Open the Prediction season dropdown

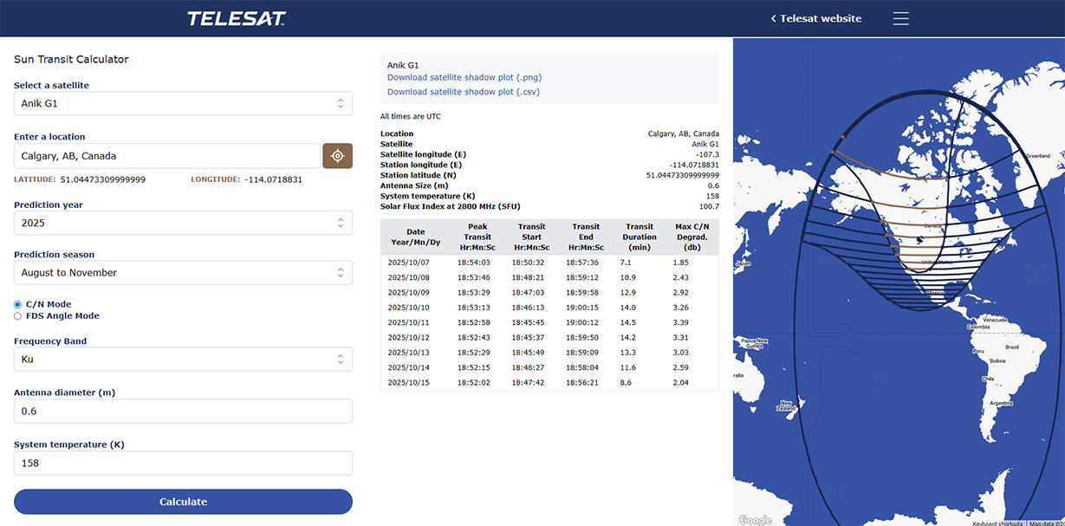[x=183, y=272]
